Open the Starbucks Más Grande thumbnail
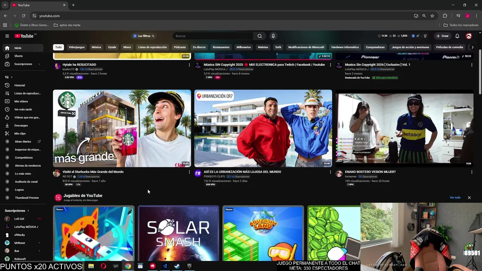The width and height of the screenshot is (482, 271). point(122,128)
